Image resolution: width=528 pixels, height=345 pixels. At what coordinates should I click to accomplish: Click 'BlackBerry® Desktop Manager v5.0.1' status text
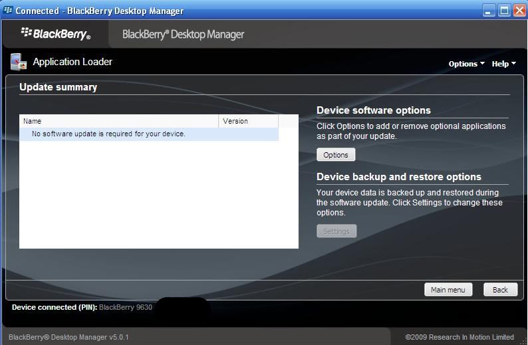click(68, 337)
